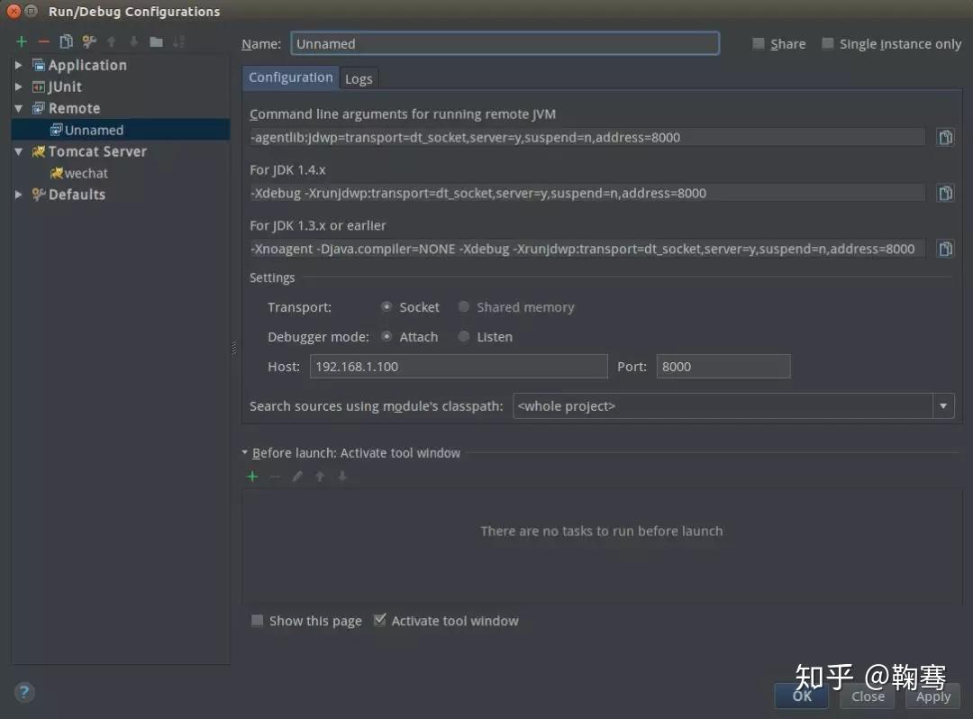Image resolution: width=973 pixels, height=719 pixels.
Task: Add a Before Launch task
Action: click(x=252, y=476)
